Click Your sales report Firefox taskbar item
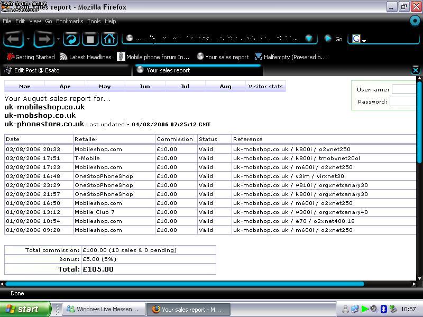Screen dimensions: 423x317 click(x=189, y=309)
